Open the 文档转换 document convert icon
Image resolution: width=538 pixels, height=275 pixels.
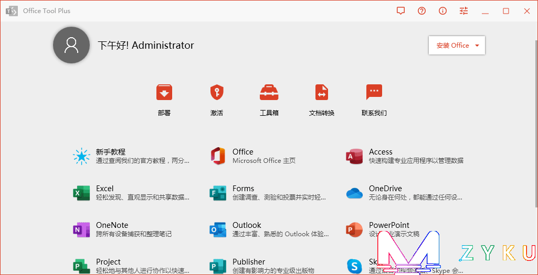[x=322, y=92]
